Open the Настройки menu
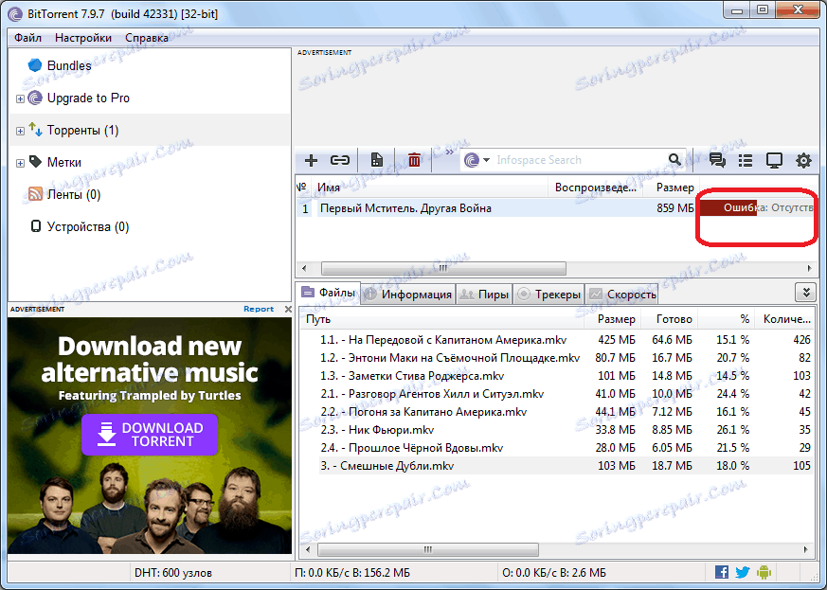This screenshot has height=590, width=827. click(x=83, y=38)
